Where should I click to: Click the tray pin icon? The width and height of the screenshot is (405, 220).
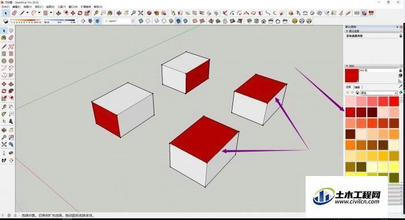pyautogui.click(x=398, y=27)
